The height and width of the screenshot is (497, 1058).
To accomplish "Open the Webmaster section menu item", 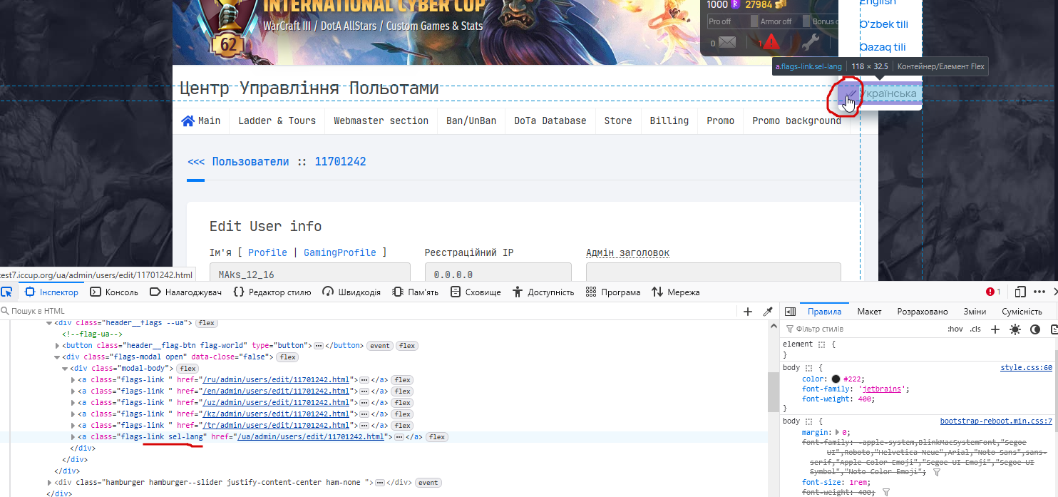I will 381,121.
